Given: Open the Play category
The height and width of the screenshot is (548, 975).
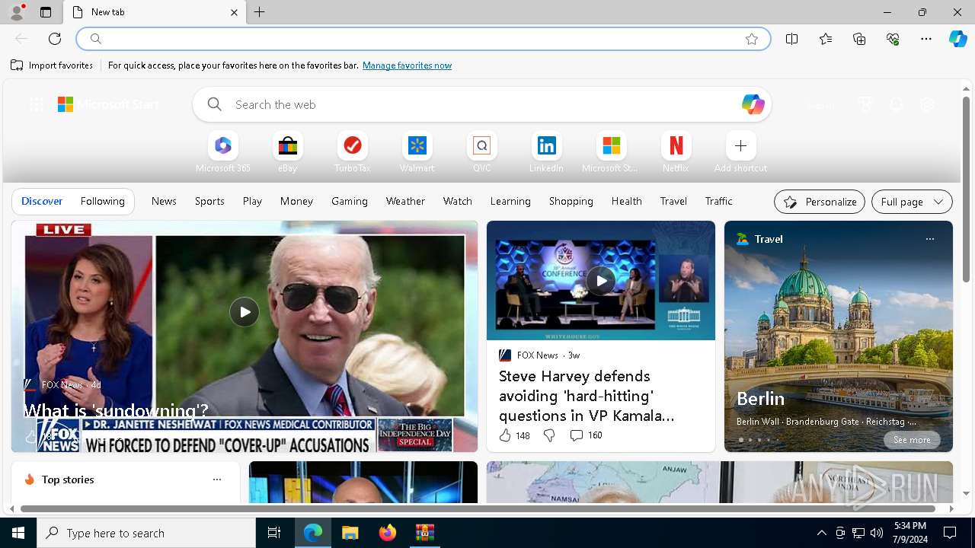Looking at the screenshot, I should point(252,201).
